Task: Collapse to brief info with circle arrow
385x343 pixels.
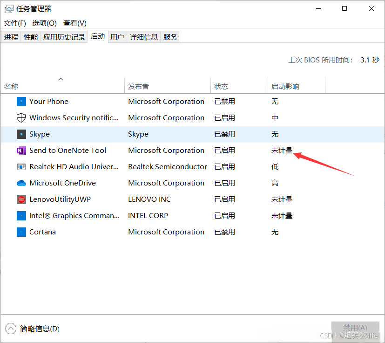Action: click(11, 329)
